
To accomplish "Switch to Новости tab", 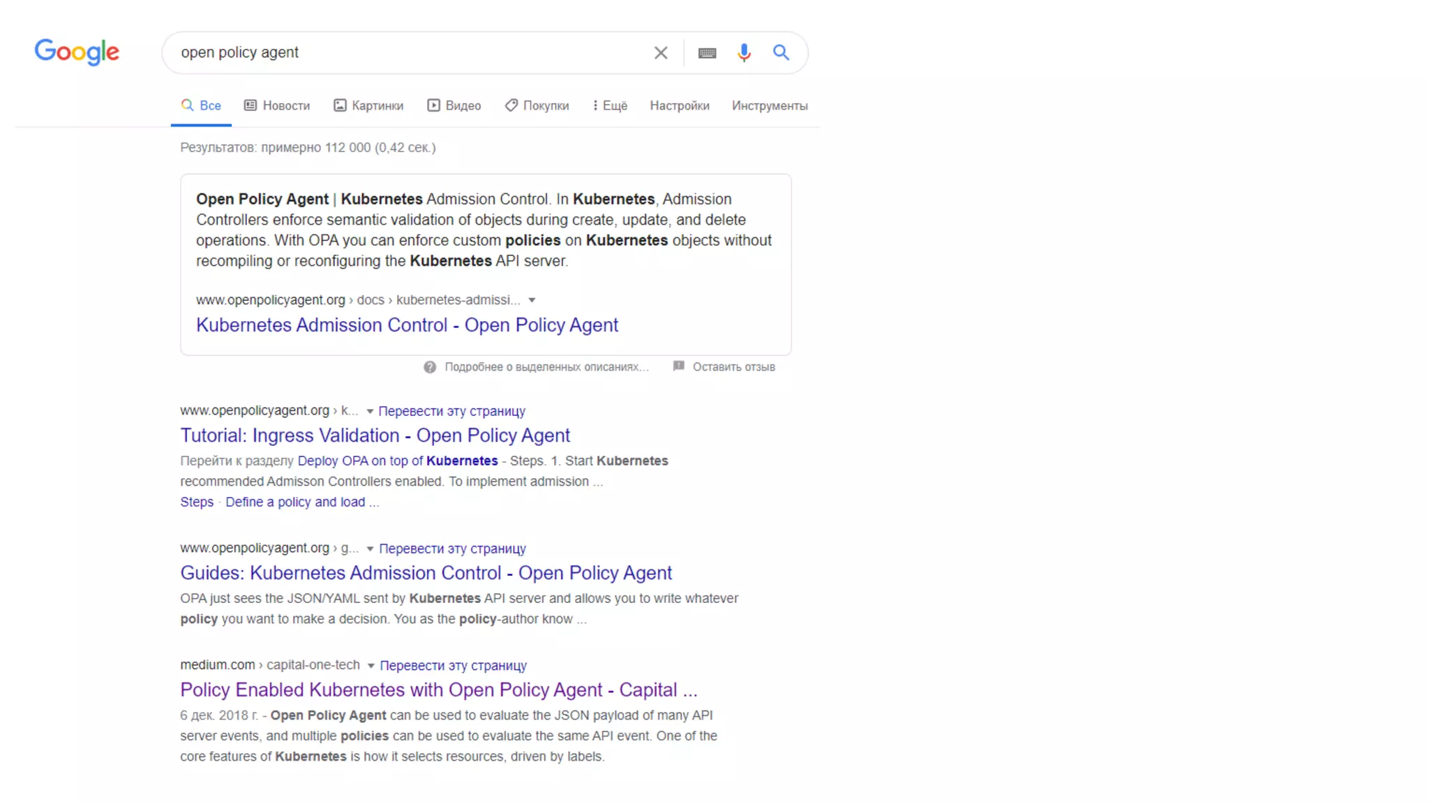I will pos(277,105).
